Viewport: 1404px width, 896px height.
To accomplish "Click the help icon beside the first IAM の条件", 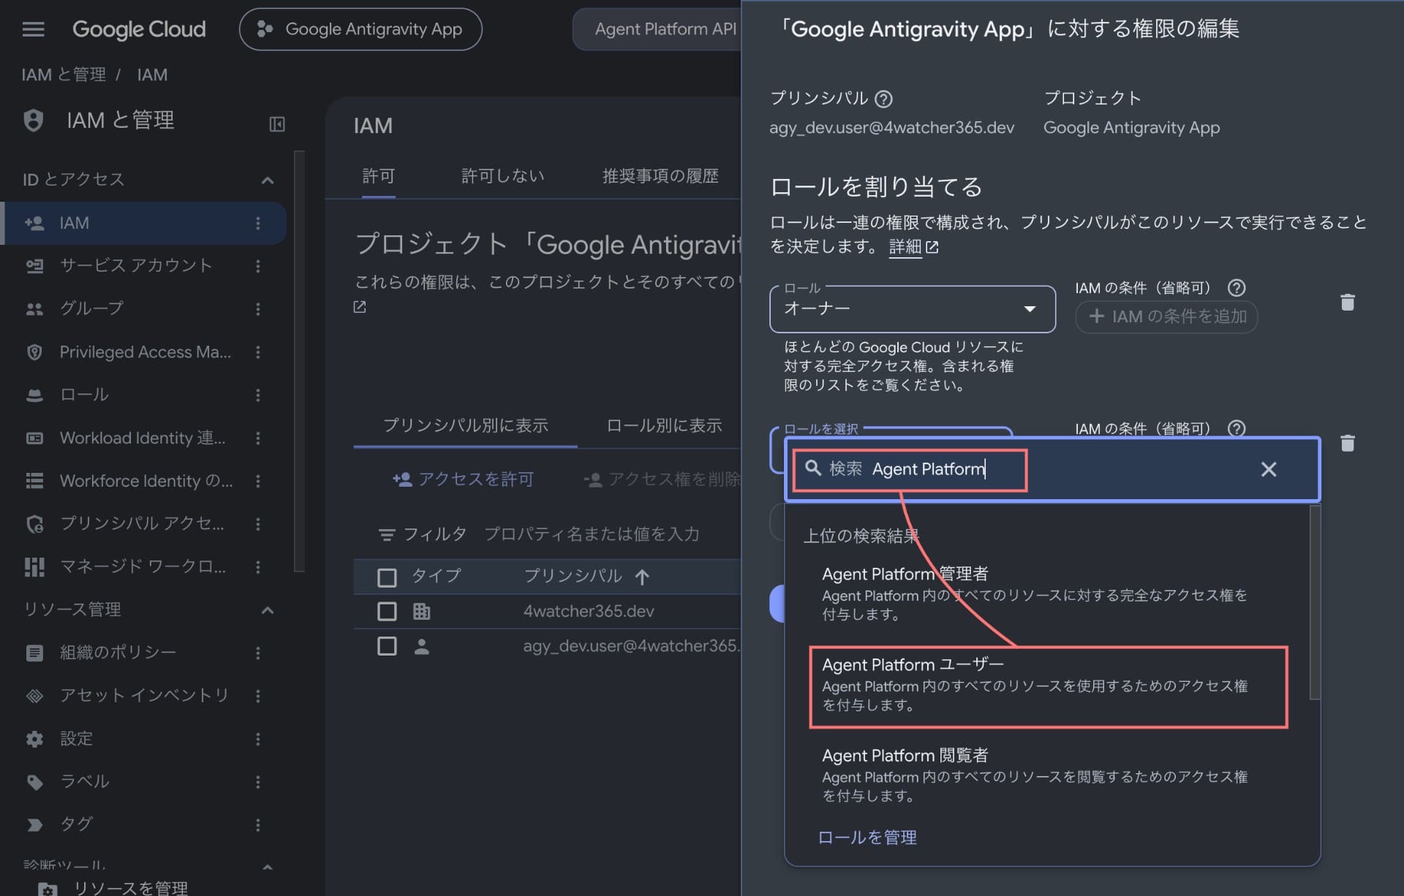I will pos(1237,288).
